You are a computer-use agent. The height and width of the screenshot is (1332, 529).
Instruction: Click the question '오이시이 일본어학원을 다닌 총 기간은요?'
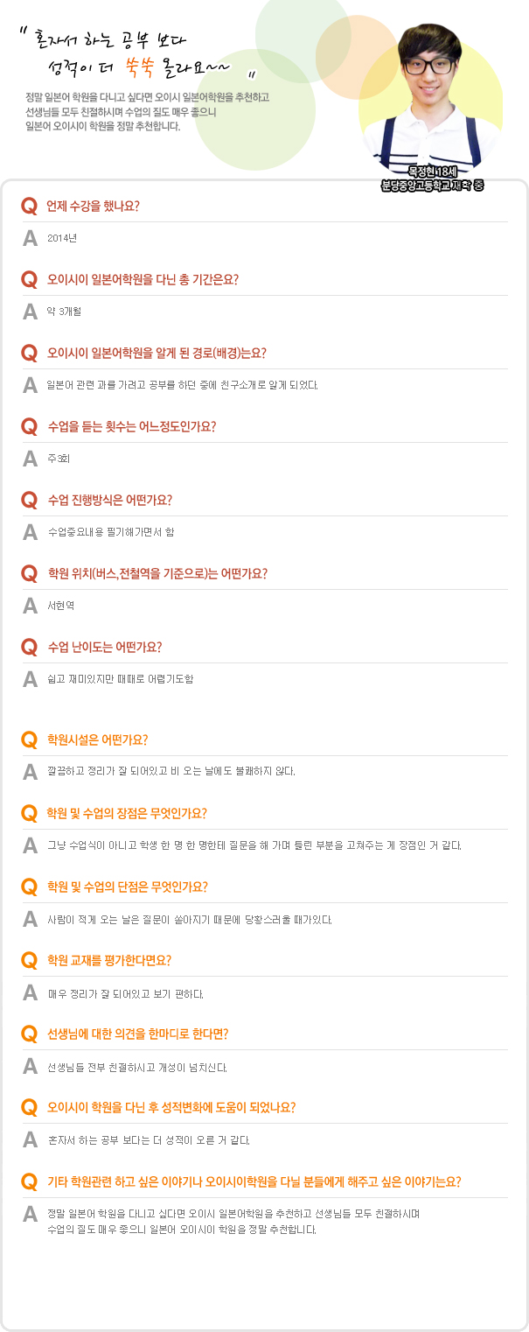click(x=143, y=280)
